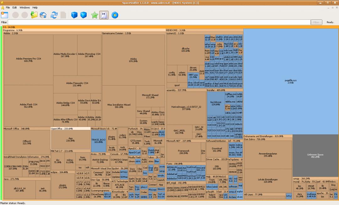Select the pagefile.sys block
Image resolution: width=339 pixels, height=205 pixels.
click(x=290, y=81)
